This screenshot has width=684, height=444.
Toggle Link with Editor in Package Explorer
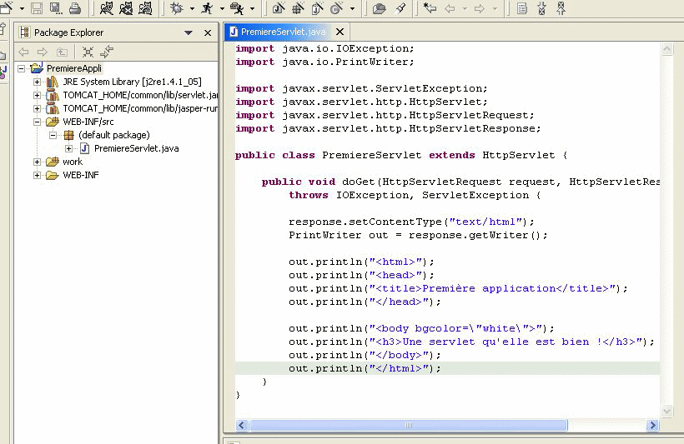tap(107, 52)
